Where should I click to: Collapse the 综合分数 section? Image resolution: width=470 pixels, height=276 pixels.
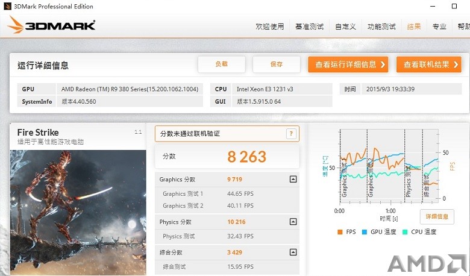293,252
